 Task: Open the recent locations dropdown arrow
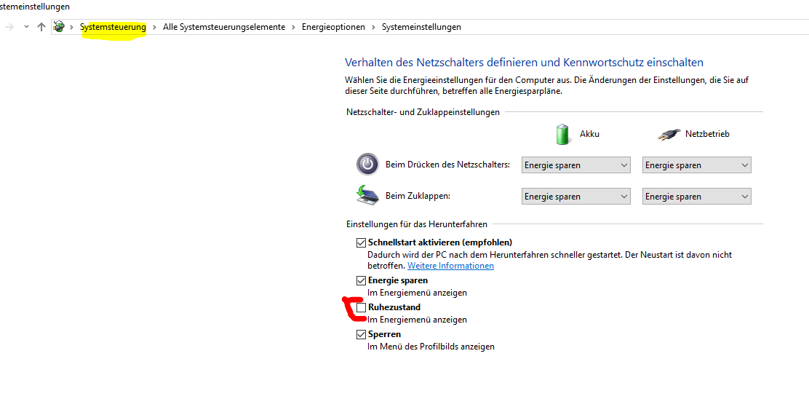click(26, 27)
